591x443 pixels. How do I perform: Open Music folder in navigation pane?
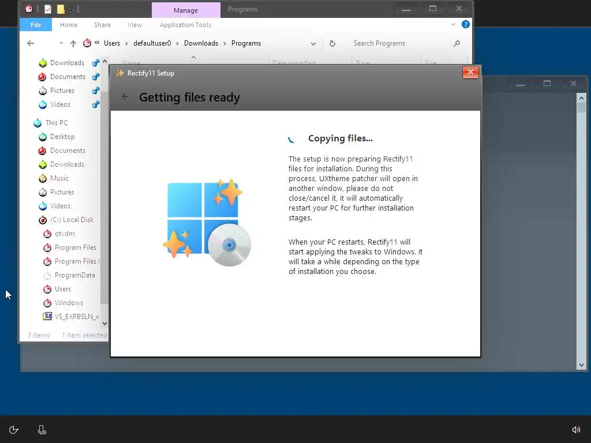point(59,178)
